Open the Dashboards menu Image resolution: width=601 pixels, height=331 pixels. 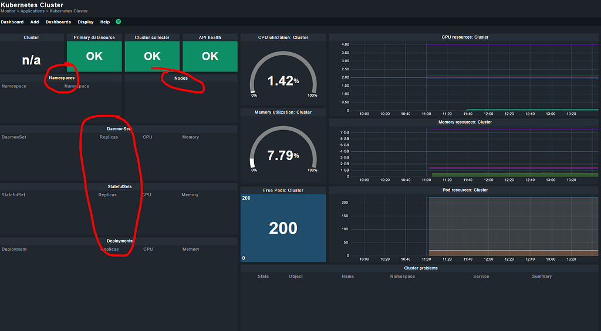[58, 22]
